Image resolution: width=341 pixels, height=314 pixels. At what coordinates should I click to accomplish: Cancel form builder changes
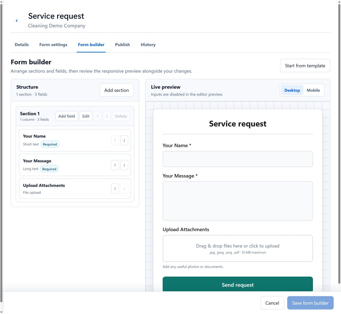coord(272,303)
